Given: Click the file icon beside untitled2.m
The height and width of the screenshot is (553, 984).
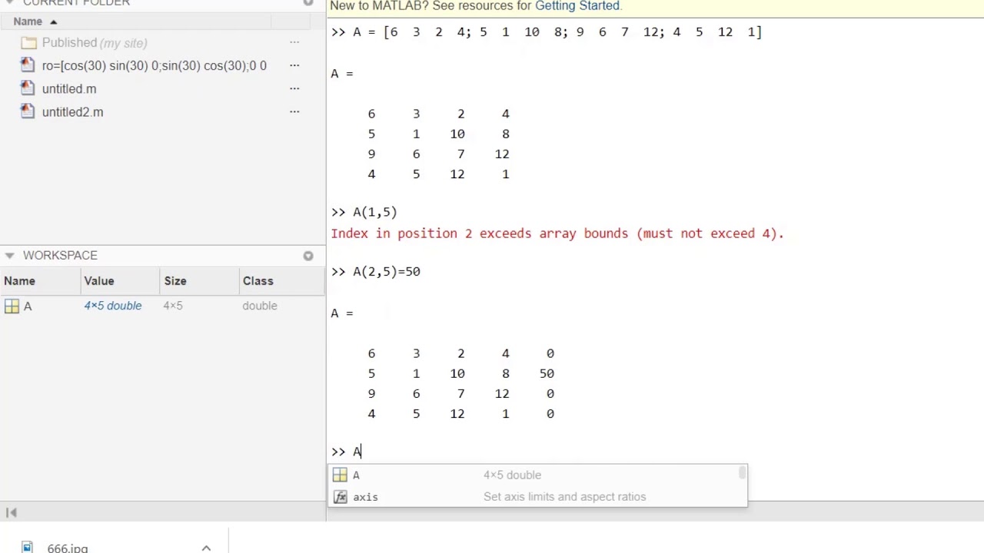Looking at the screenshot, I should click(x=28, y=111).
